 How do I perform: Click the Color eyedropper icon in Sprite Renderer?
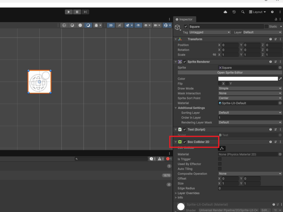(280, 79)
